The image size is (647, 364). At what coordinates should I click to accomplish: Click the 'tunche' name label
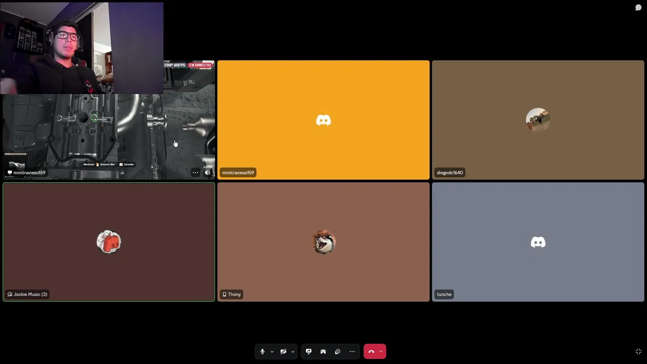click(444, 294)
